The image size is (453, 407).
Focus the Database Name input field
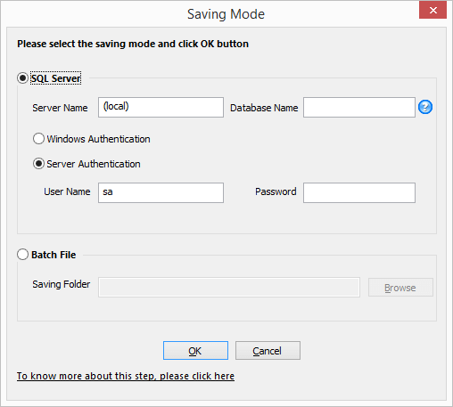(359, 107)
